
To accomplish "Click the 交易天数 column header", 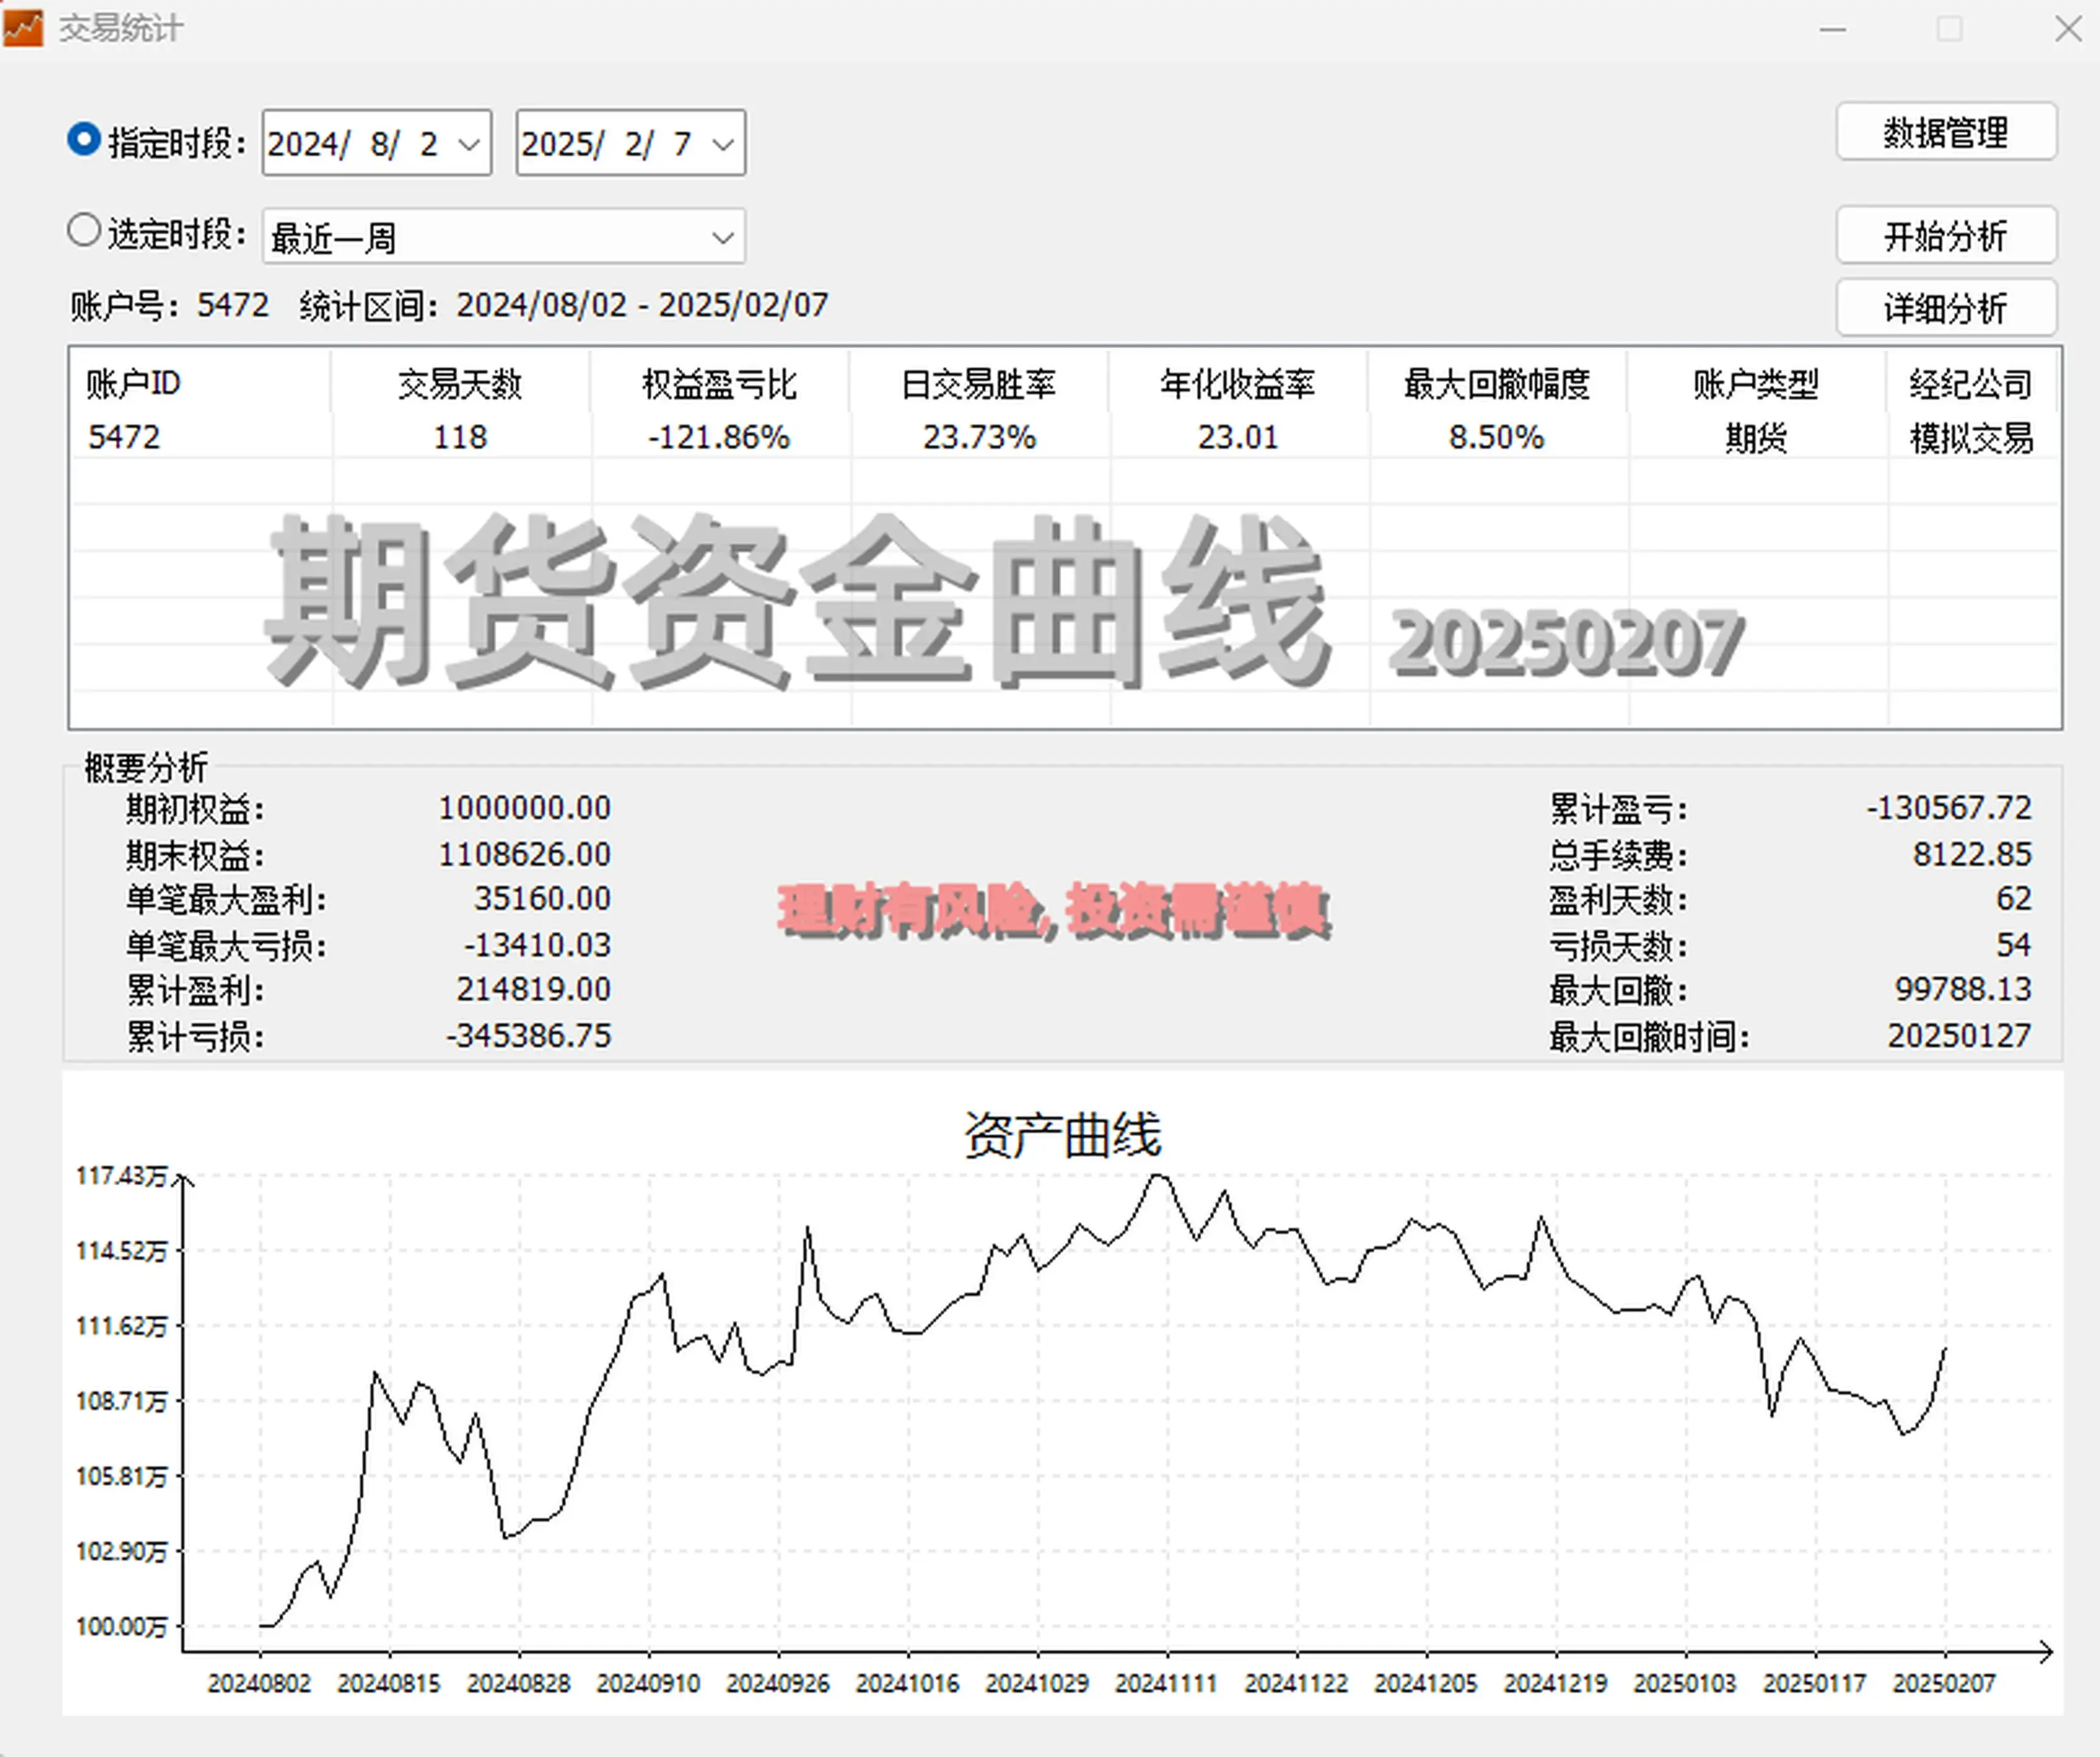I will tap(460, 384).
